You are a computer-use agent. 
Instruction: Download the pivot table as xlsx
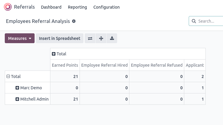coord(112,38)
